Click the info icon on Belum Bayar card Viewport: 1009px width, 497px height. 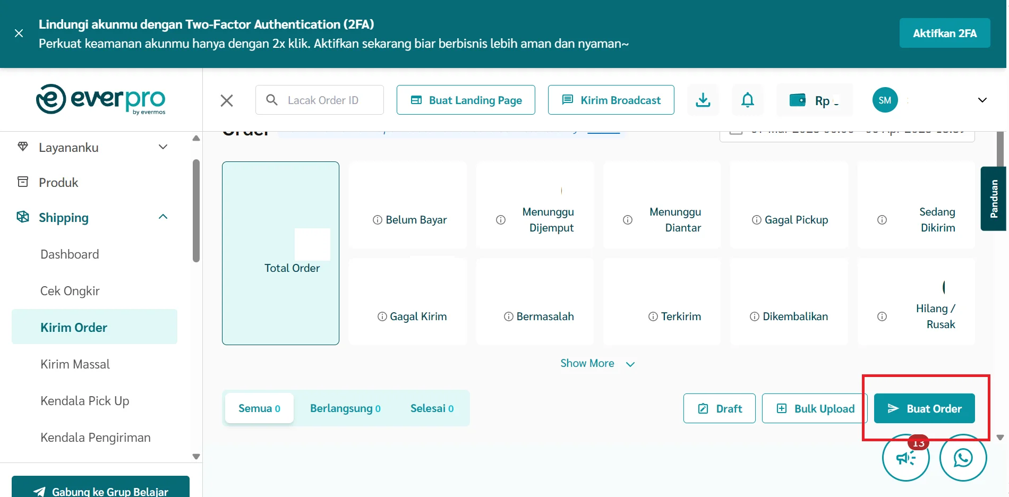[x=377, y=219]
